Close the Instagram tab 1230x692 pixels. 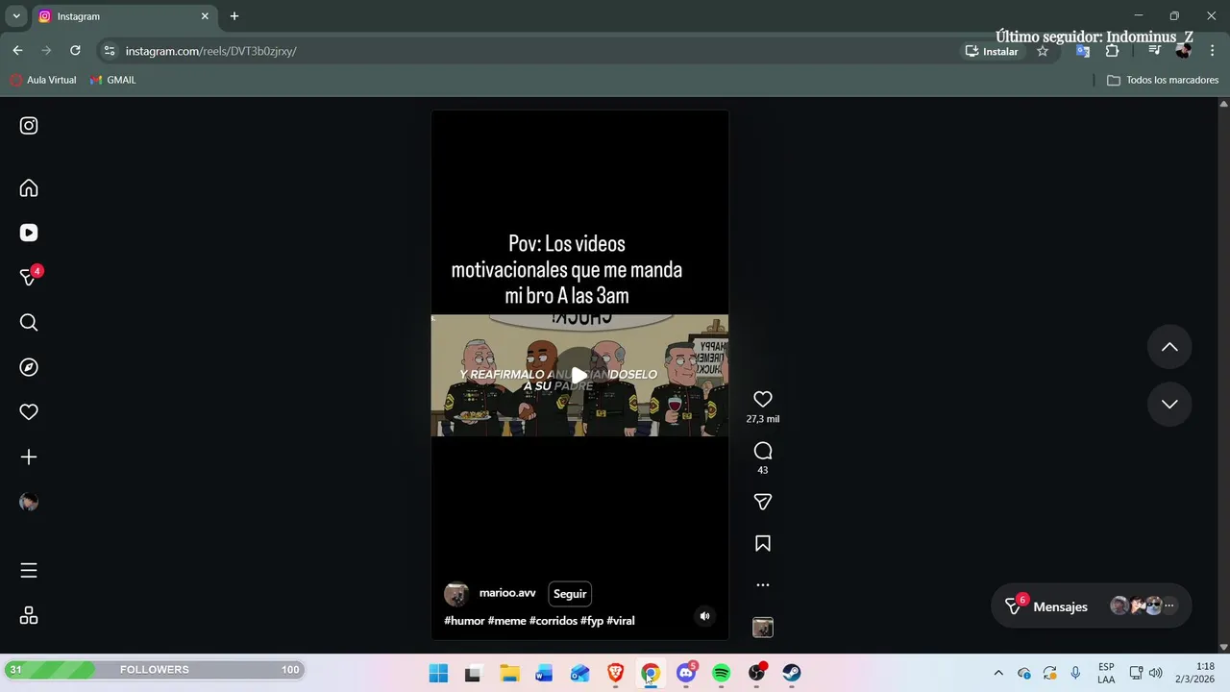(205, 16)
